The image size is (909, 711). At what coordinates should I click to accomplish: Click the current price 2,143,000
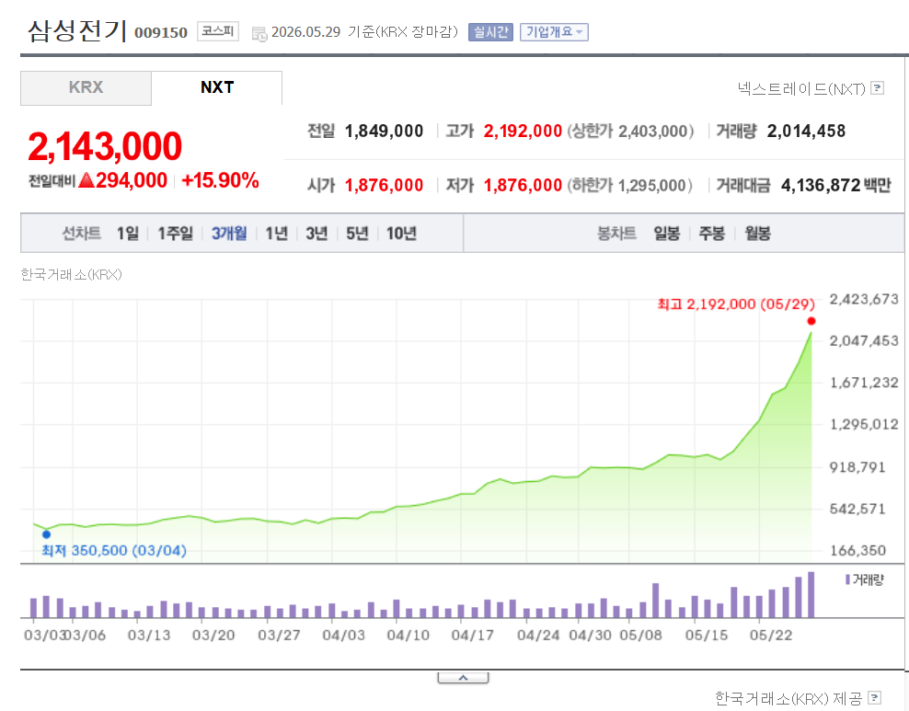click(x=105, y=146)
